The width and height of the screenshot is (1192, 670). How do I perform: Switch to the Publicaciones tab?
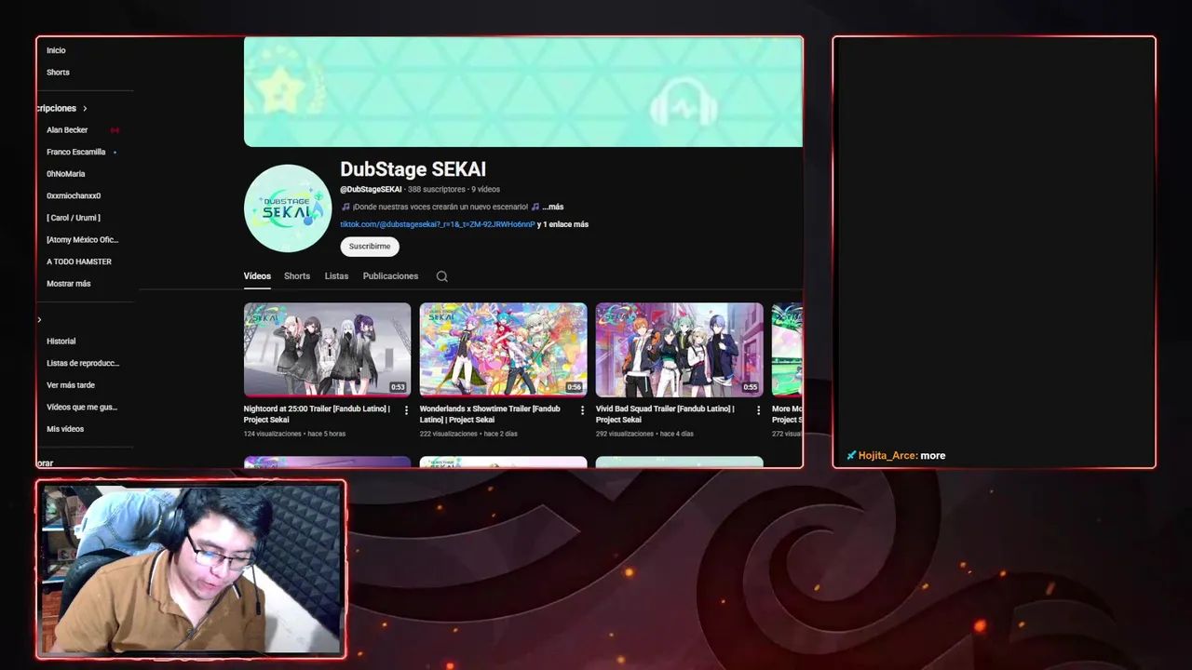click(x=390, y=276)
